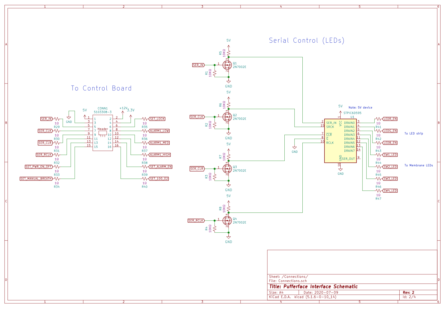This screenshot has width=445, height=310.
Task: Select the U1 STPIC6D595 chip body
Action: (x=340, y=141)
